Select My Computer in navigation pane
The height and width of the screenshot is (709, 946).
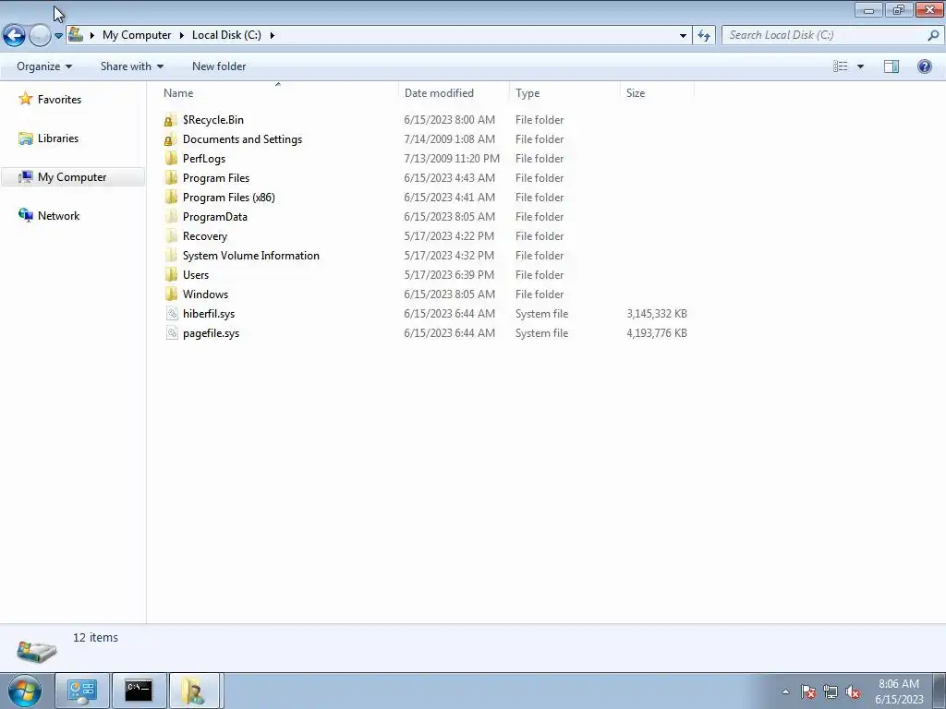[x=72, y=176]
